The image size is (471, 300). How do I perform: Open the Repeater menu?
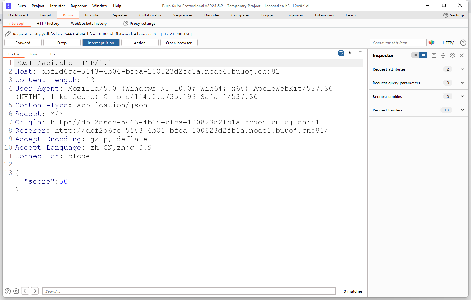79,6
